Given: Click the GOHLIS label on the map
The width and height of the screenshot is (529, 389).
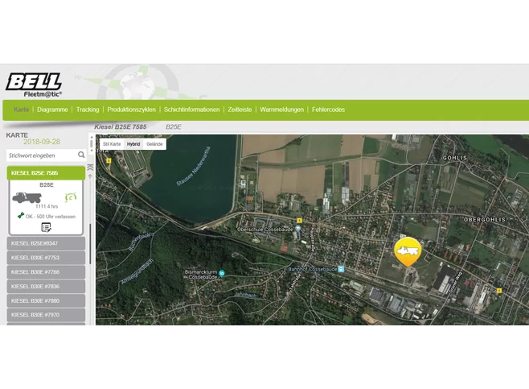Looking at the screenshot, I should tap(455, 158).
